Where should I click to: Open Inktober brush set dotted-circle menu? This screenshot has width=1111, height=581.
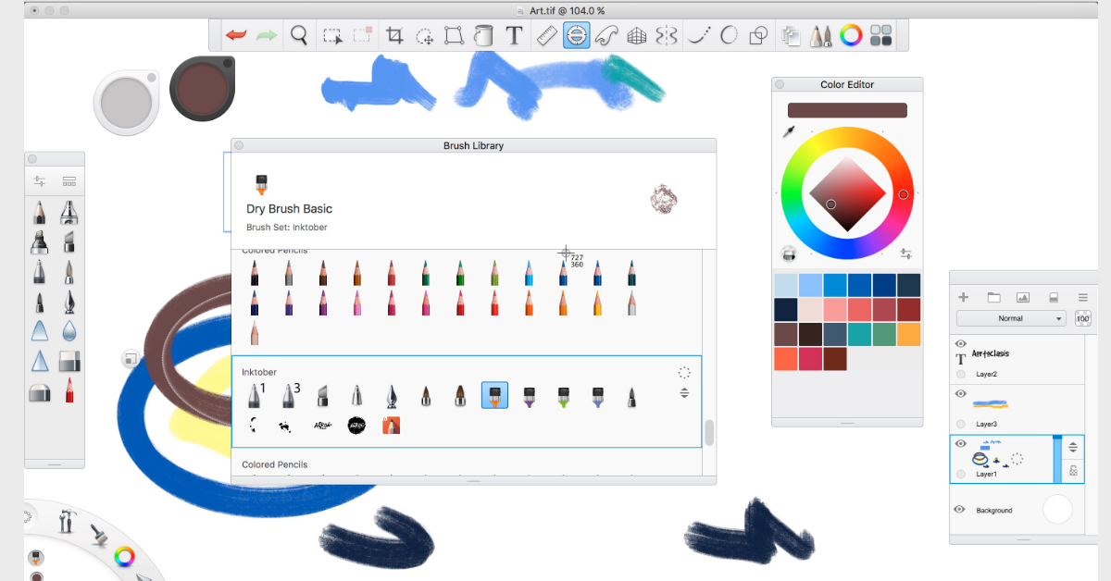pos(684,372)
